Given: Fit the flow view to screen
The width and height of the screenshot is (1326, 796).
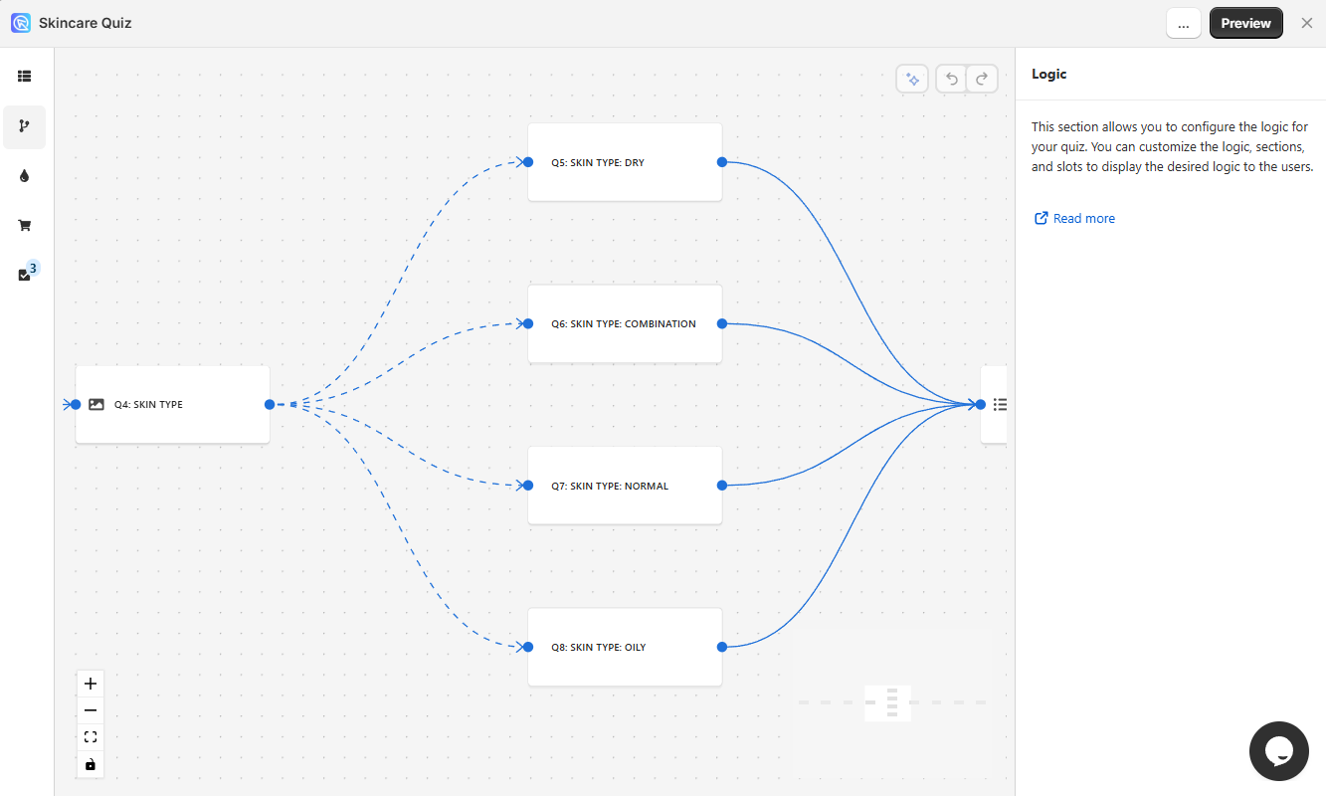Looking at the screenshot, I should pyautogui.click(x=91, y=737).
